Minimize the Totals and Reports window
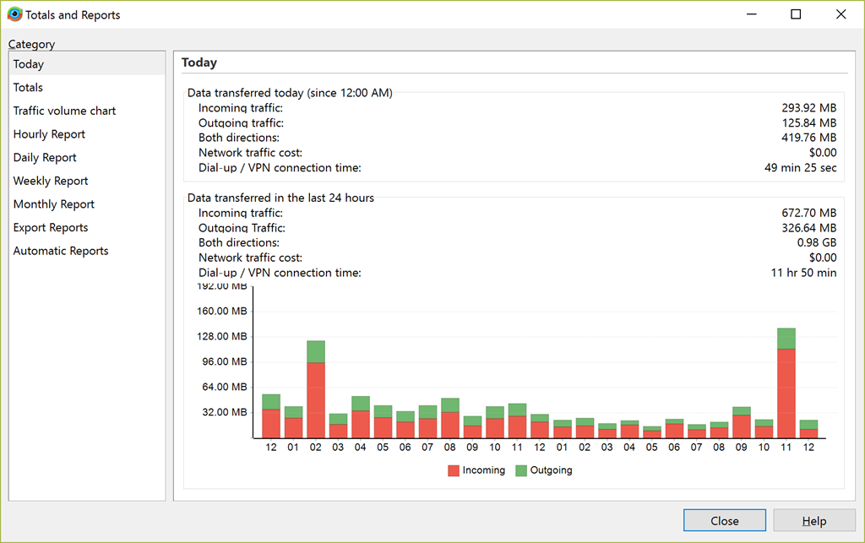 click(x=750, y=14)
